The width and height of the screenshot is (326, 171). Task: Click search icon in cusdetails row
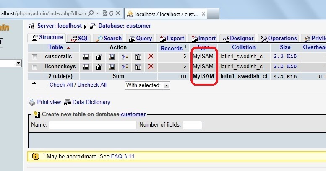pos(112,57)
